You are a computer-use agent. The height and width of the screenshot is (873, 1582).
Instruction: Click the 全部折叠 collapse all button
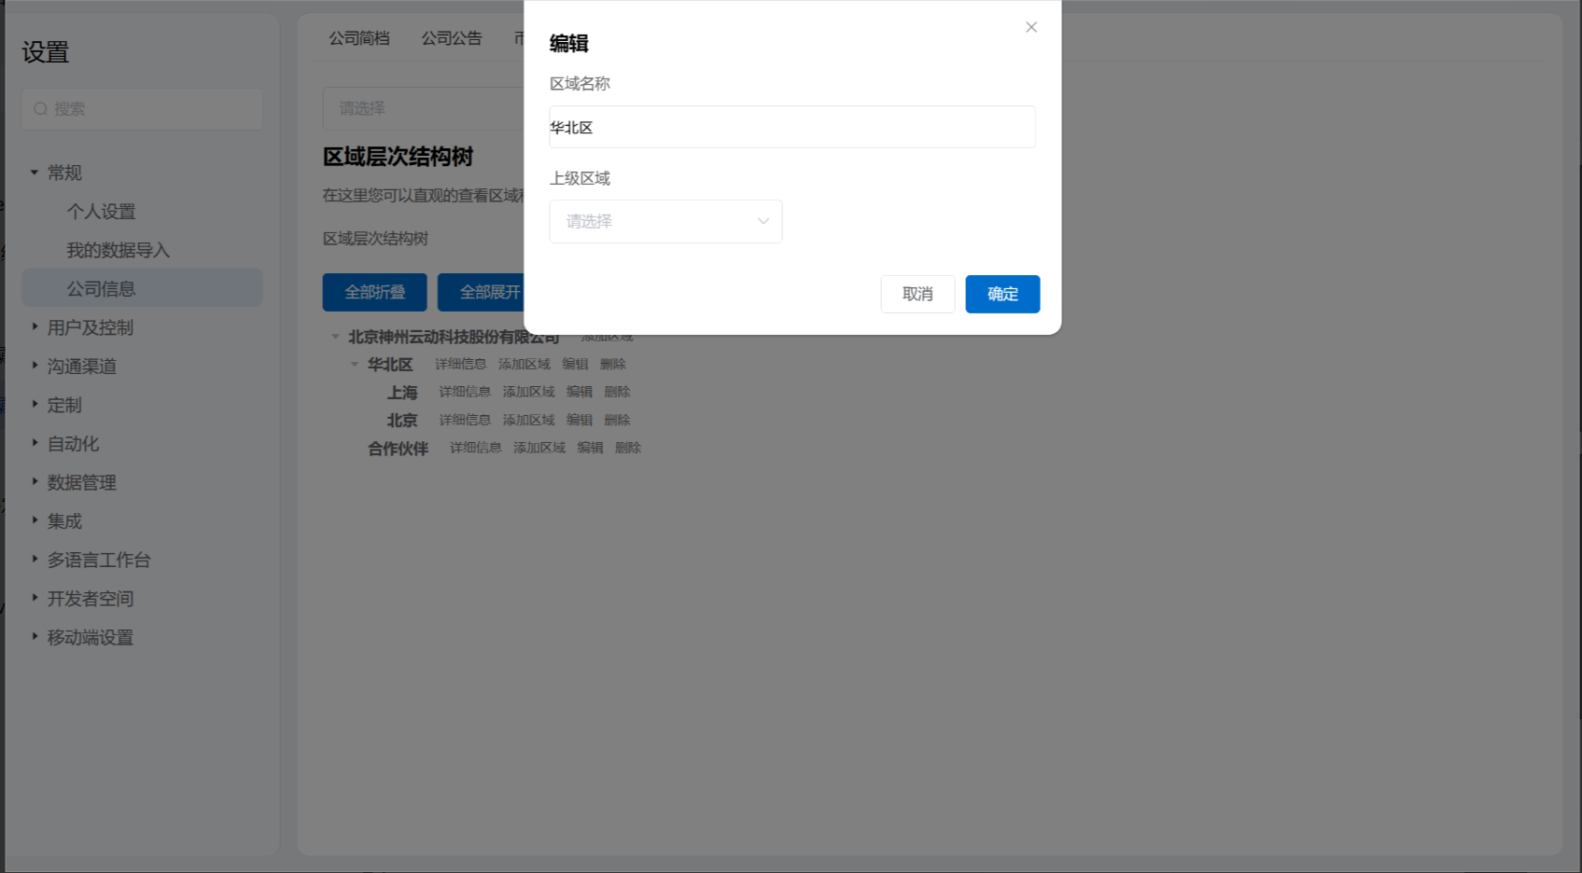374,292
